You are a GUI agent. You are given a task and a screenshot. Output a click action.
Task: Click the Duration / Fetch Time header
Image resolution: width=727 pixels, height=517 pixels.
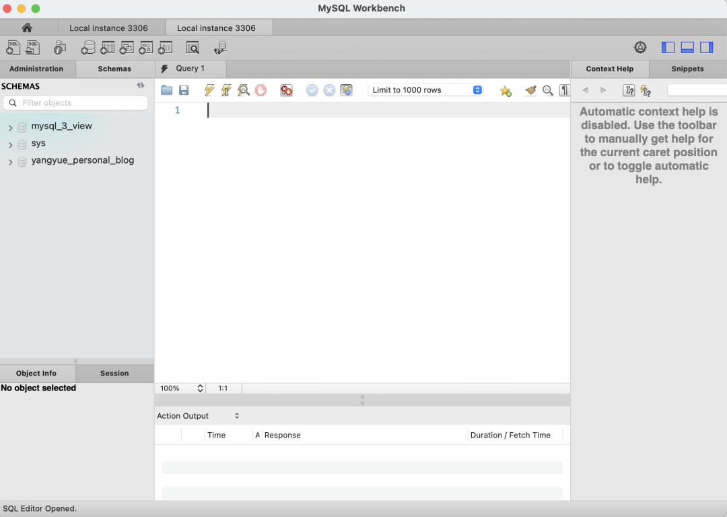(510, 435)
